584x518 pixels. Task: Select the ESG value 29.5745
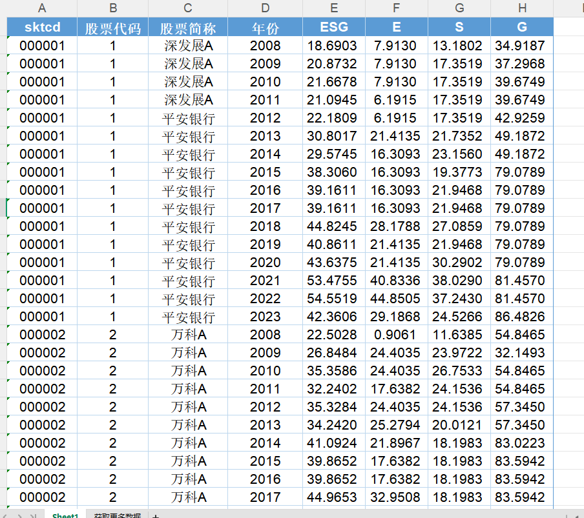click(x=334, y=154)
